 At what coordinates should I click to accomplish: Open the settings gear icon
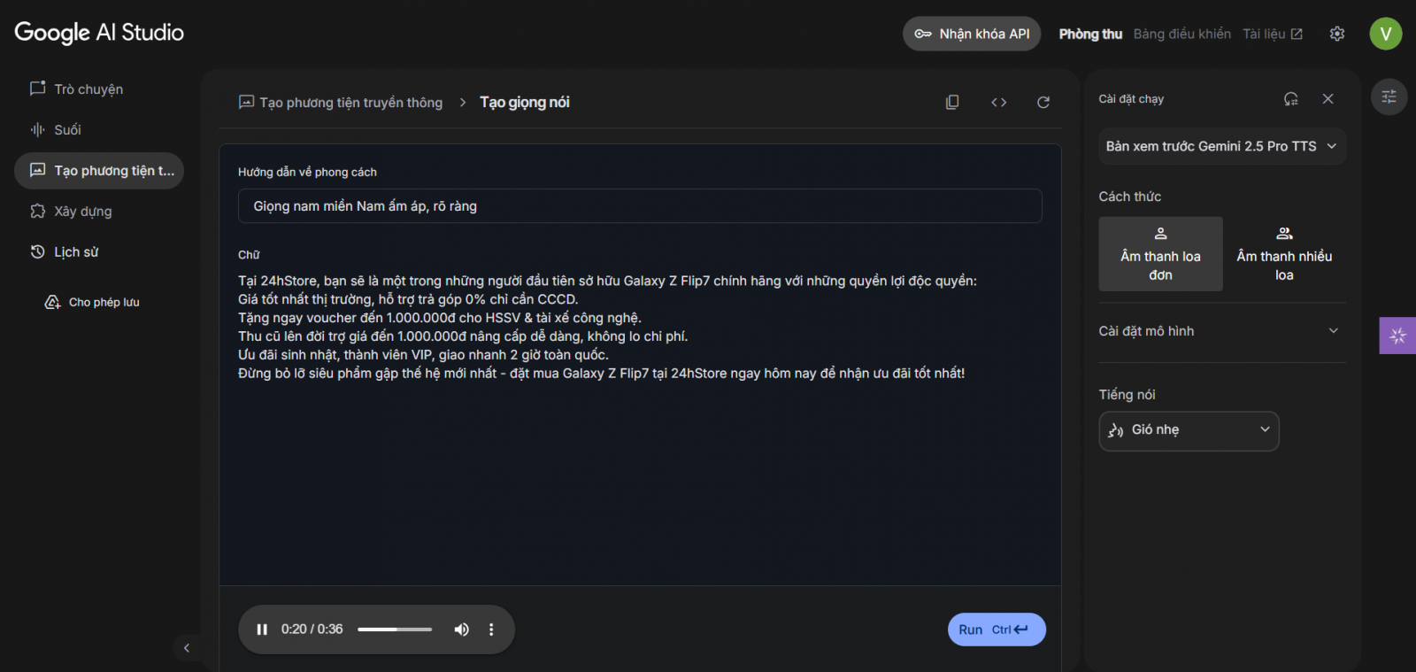coord(1336,34)
